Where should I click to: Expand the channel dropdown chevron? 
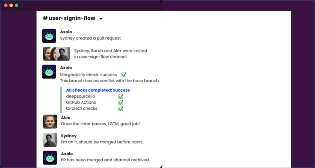101,19
